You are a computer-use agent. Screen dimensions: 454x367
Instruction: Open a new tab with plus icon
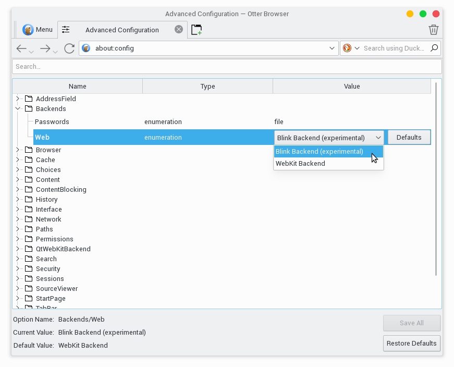coord(197,30)
